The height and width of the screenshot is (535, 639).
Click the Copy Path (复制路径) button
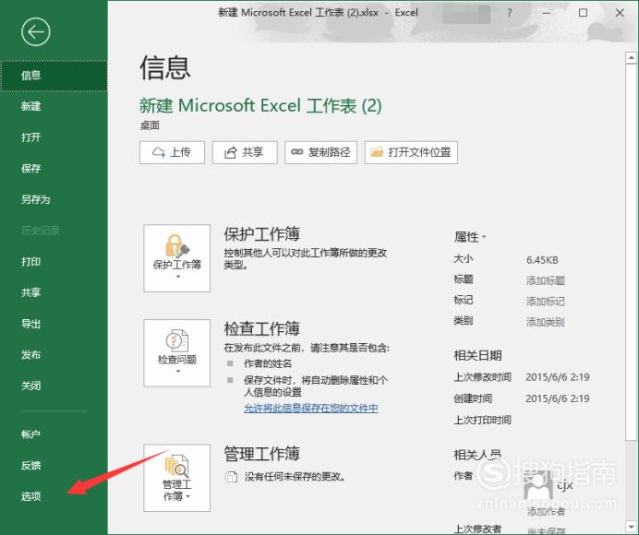(320, 152)
